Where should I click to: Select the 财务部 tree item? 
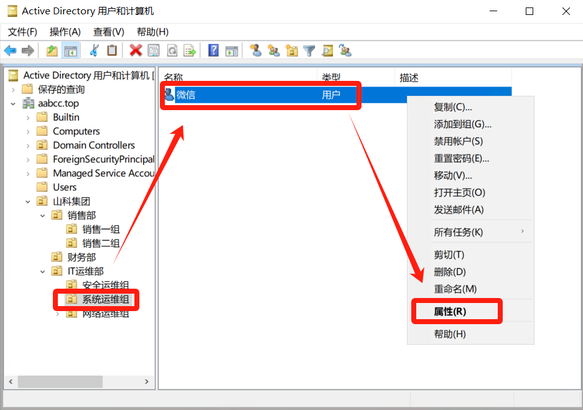point(81,257)
